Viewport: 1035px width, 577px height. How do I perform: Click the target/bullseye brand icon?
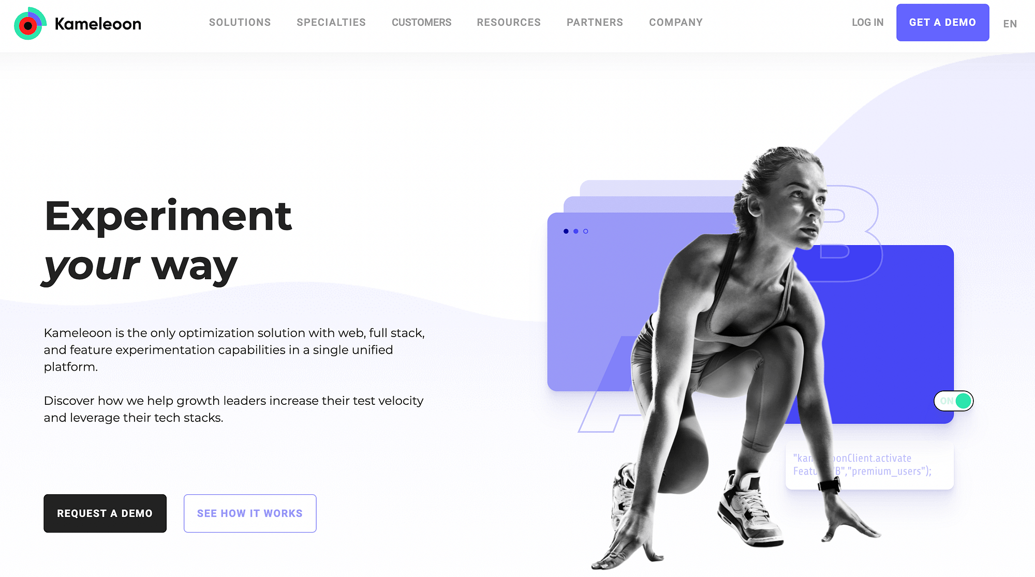(x=28, y=23)
